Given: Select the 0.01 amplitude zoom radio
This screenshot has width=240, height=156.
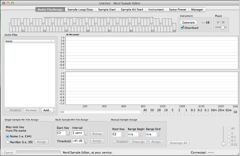Looking at the screenshot, I should [229, 144].
